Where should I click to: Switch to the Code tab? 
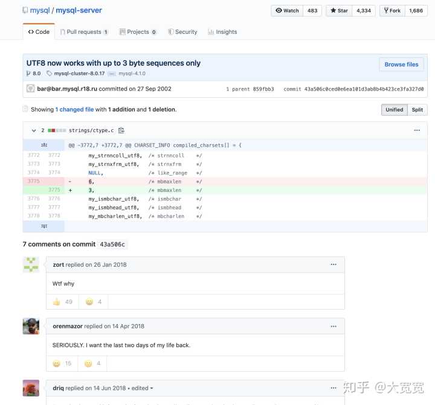[39, 32]
